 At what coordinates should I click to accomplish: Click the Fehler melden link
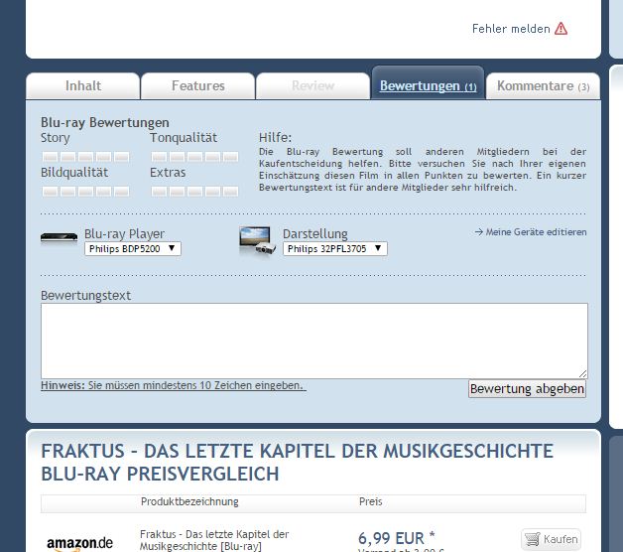pos(510,29)
